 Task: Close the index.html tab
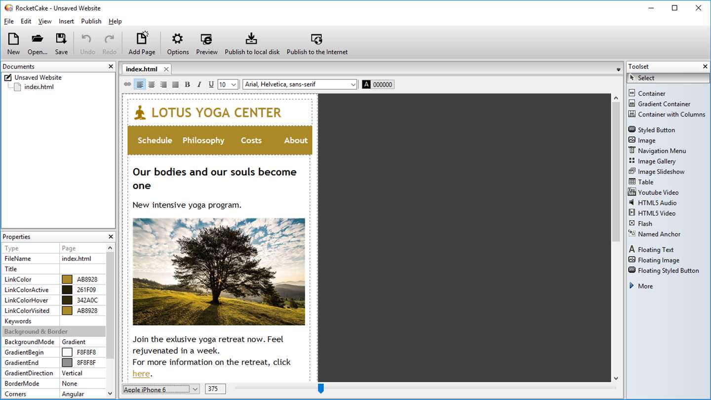(166, 69)
